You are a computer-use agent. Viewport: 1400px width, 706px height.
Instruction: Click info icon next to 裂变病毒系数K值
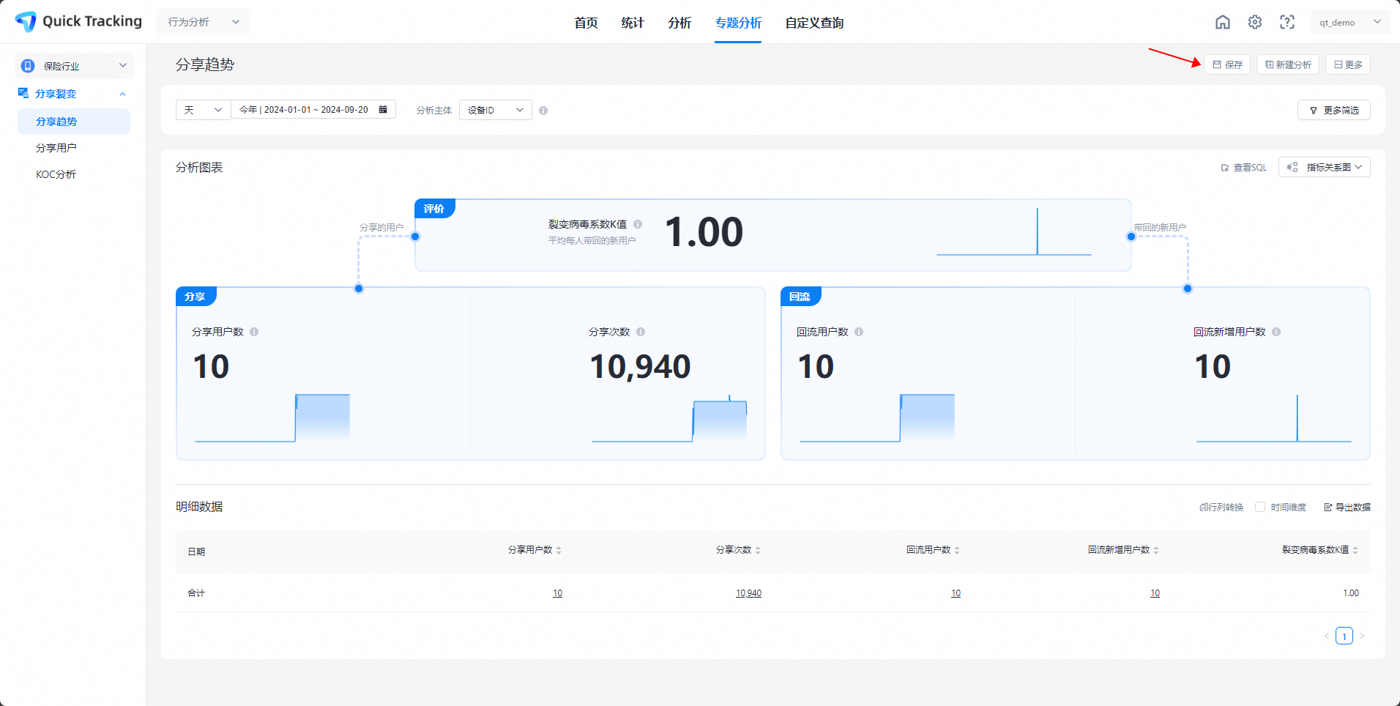pyautogui.click(x=638, y=224)
